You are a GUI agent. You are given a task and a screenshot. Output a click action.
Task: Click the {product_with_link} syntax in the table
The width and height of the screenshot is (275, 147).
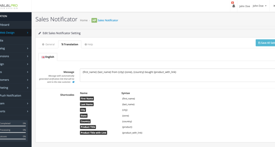click(132, 133)
